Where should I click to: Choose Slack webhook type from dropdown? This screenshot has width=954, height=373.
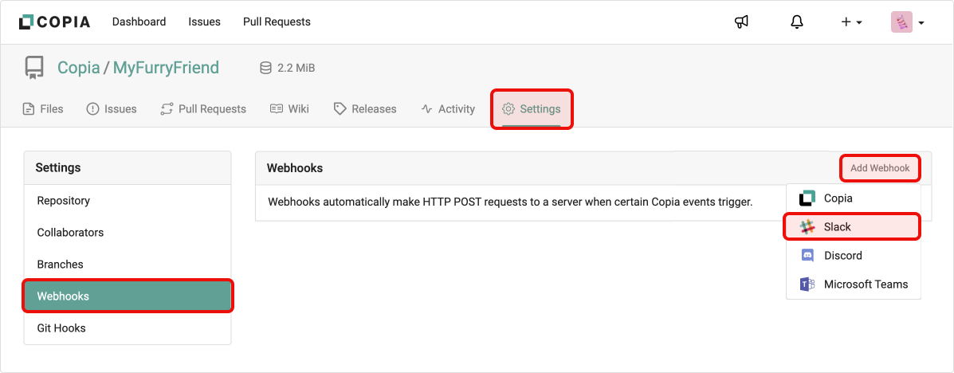coord(853,227)
